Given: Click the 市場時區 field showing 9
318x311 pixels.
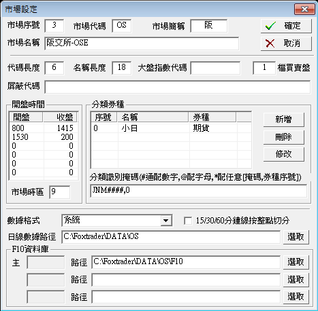Looking at the screenshot, I should [x=60, y=192].
